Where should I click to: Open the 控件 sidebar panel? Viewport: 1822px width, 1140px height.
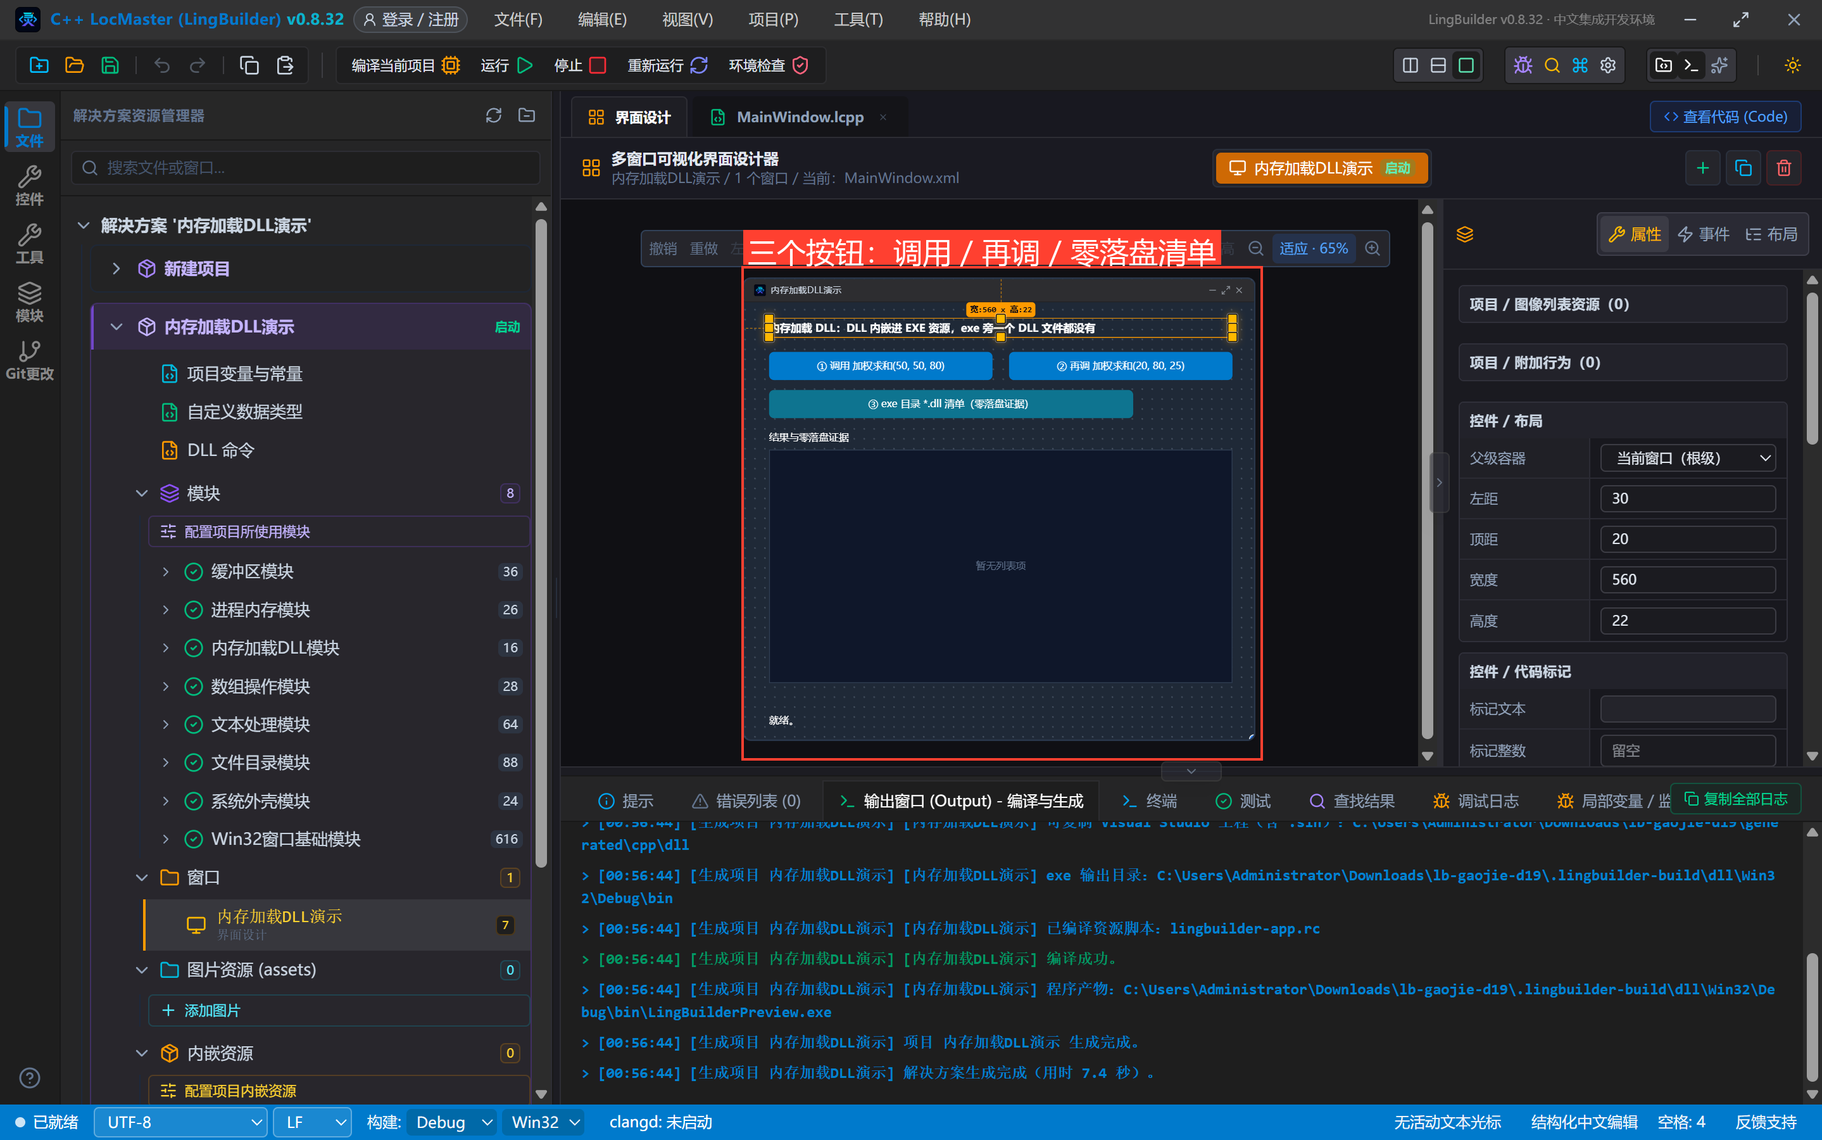(29, 186)
